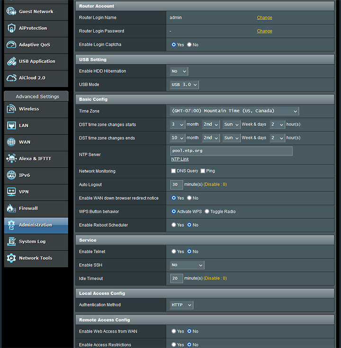Screen dimensions: 341x348
Task: Expand the Time Zone dropdown
Action: (234, 111)
